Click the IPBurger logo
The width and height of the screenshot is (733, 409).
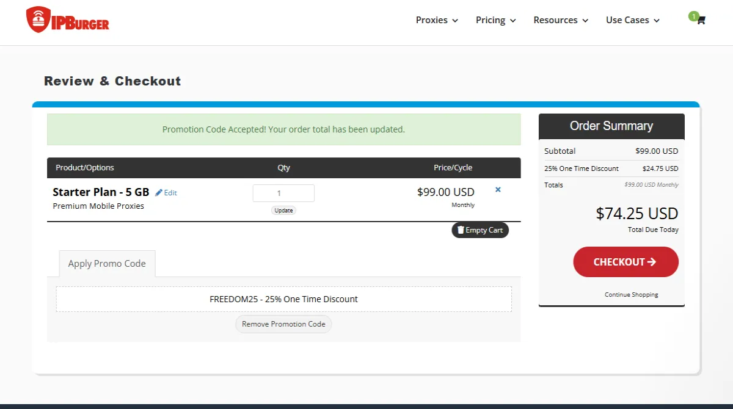pyautogui.click(x=68, y=20)
